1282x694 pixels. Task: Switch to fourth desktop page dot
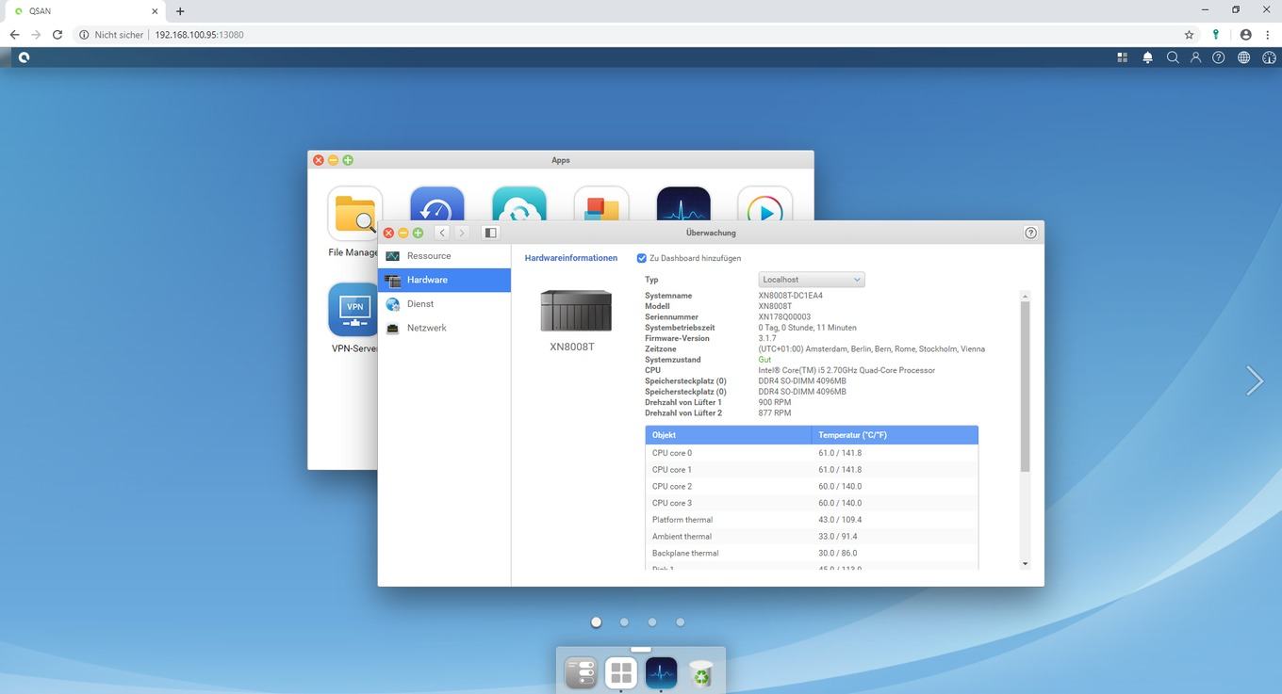tap(681, 622)
